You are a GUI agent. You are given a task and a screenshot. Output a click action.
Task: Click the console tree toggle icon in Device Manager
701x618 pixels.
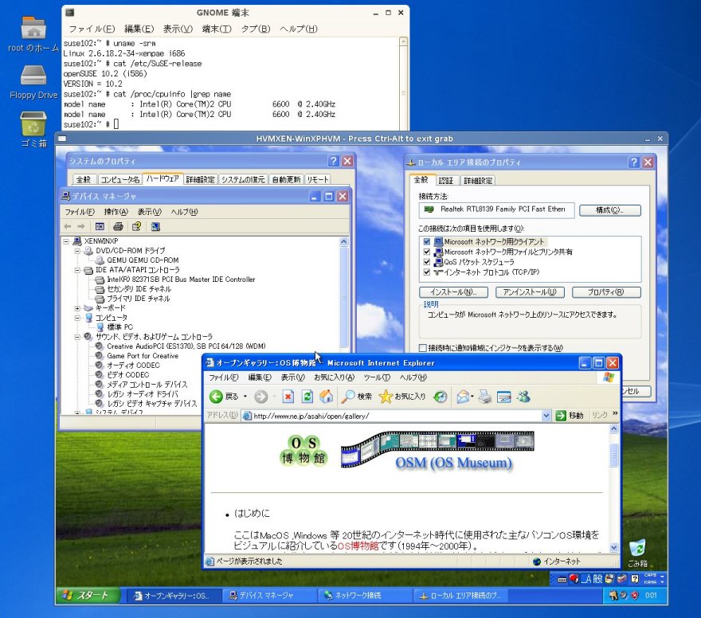tap(100, 226)
